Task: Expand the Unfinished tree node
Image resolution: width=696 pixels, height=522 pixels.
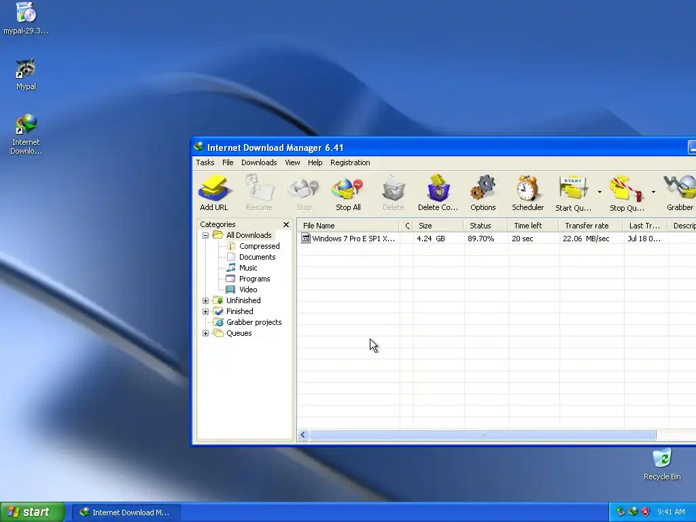Action: tap(205, 300)
